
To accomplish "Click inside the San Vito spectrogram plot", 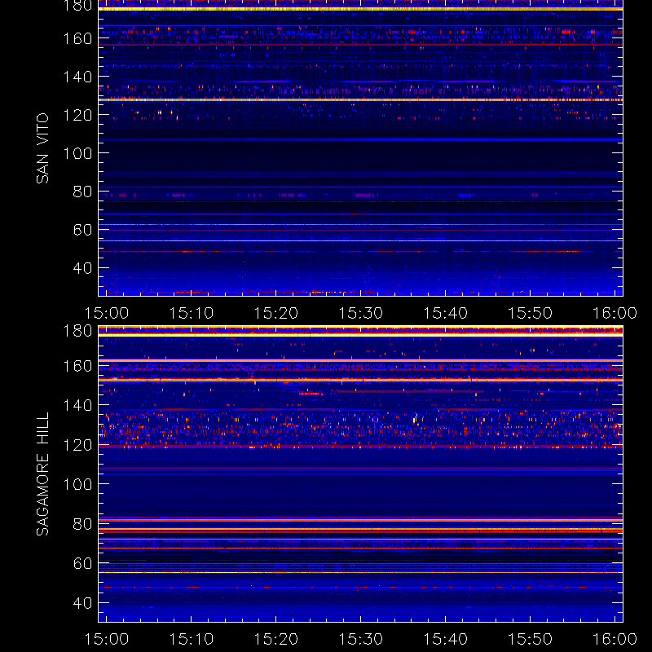I will [x=360, y=148].
